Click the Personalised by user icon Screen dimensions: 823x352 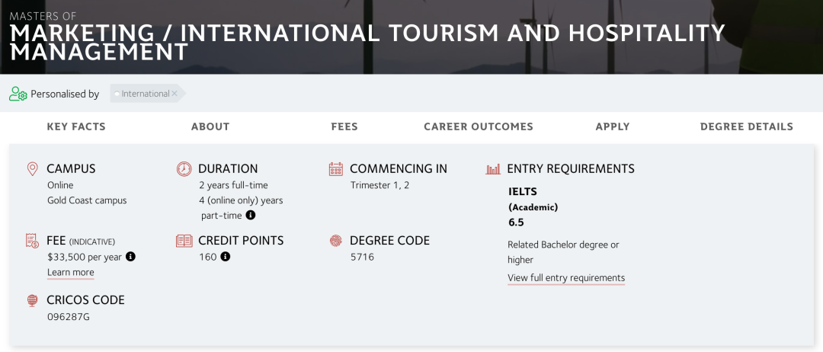[18, 94]
